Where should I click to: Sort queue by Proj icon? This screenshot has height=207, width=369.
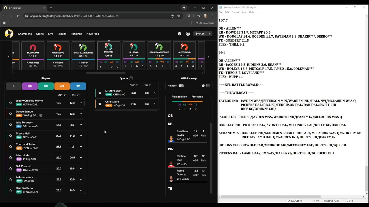click(x=150, y=85)
